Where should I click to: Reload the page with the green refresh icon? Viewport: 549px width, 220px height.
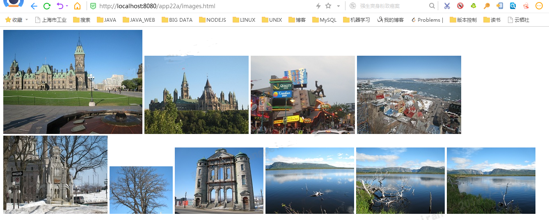coord(47,6)
